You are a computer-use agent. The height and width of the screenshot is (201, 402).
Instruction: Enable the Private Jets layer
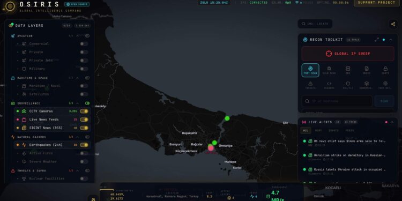[x=84, y=61]
